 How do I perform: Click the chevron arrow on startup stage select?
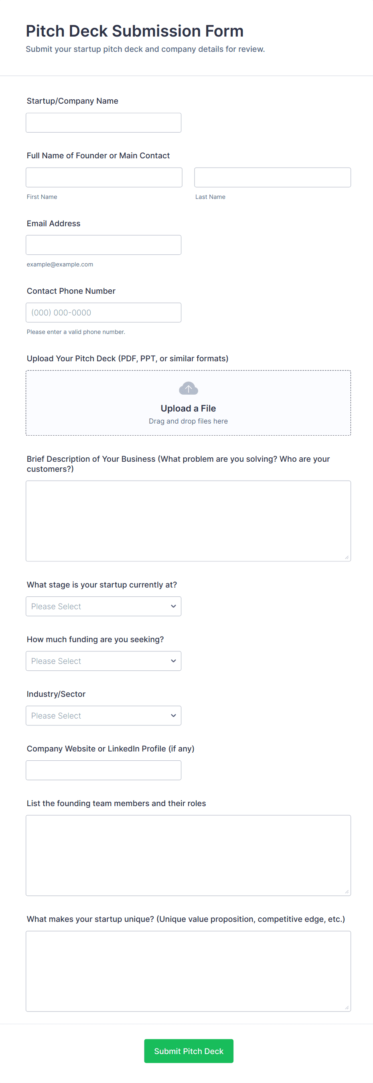tap(173, 606)
